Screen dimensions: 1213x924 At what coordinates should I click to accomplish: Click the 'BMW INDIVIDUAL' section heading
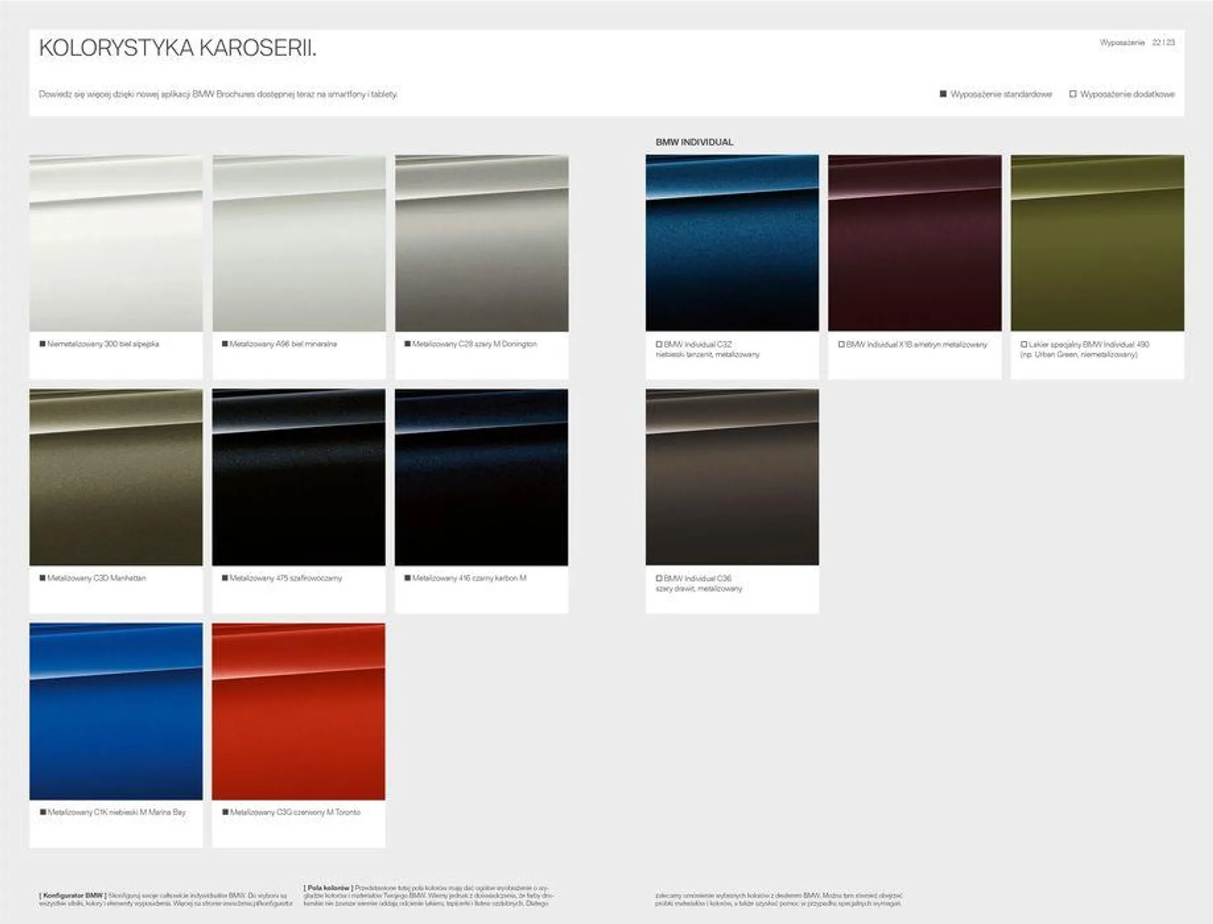[694, 142]
